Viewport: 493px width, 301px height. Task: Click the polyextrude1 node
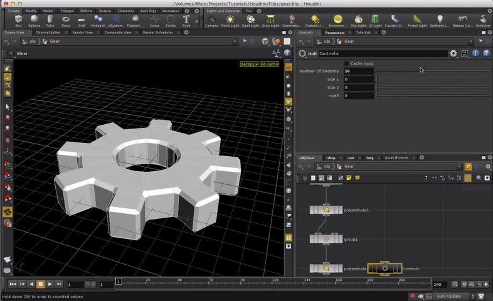pyautogui.click(x=326, y=210)
